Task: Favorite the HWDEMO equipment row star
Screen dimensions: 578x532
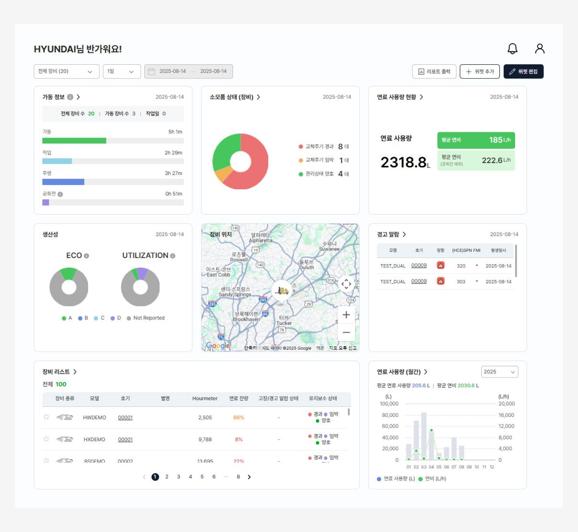Action: [x=46, y=417]
